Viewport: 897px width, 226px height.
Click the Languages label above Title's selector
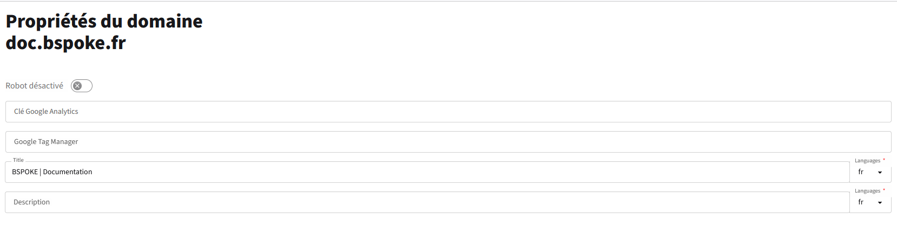pos(867,161)
